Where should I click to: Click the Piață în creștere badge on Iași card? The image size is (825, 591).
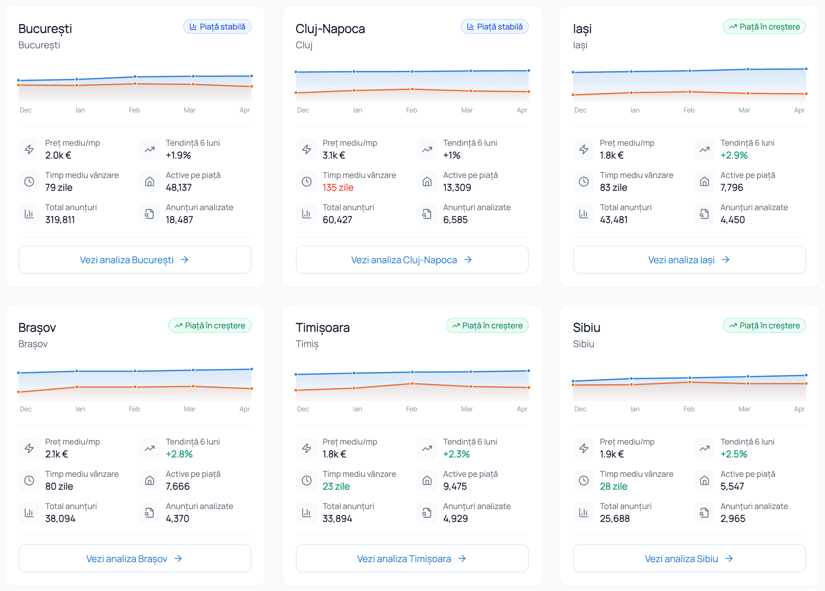click(x=764, y=27)
